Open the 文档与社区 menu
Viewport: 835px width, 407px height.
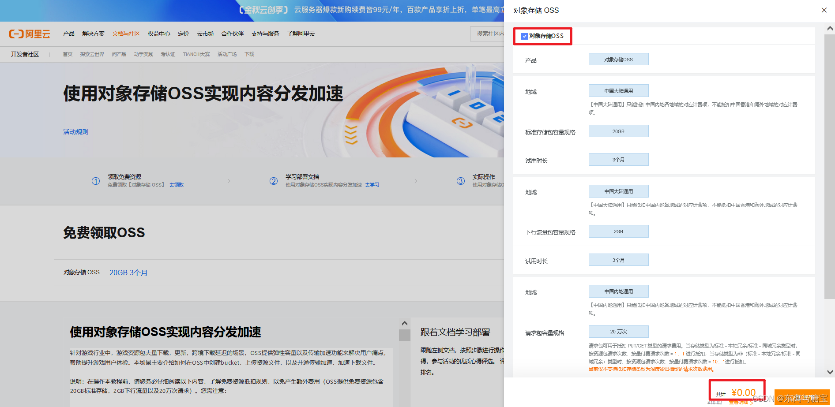(126, 34)
